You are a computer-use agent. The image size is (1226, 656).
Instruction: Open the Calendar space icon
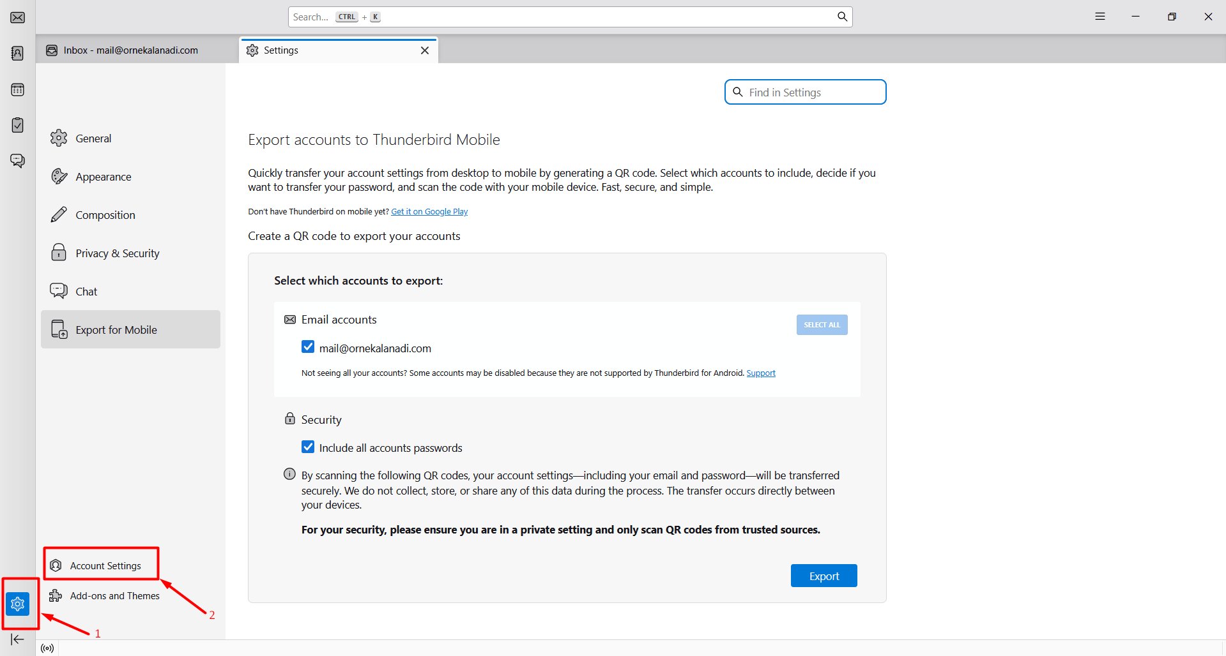tap(18, 89)
